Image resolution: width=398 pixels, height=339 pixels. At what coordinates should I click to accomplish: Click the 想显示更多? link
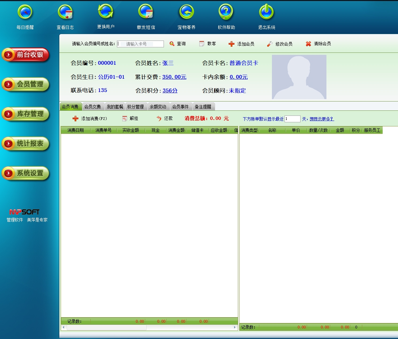pyautogui.click(x=322, y=119)
